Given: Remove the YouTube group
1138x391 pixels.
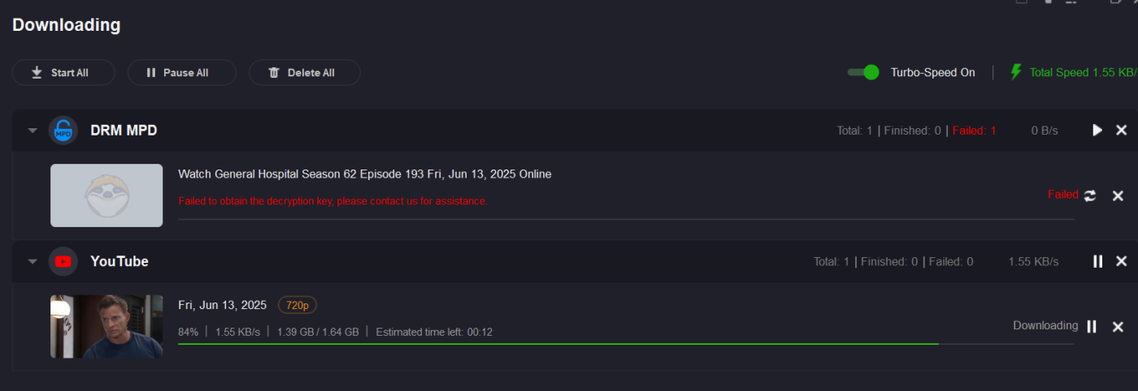Looking at the screenshot, I should point(1121,261).
